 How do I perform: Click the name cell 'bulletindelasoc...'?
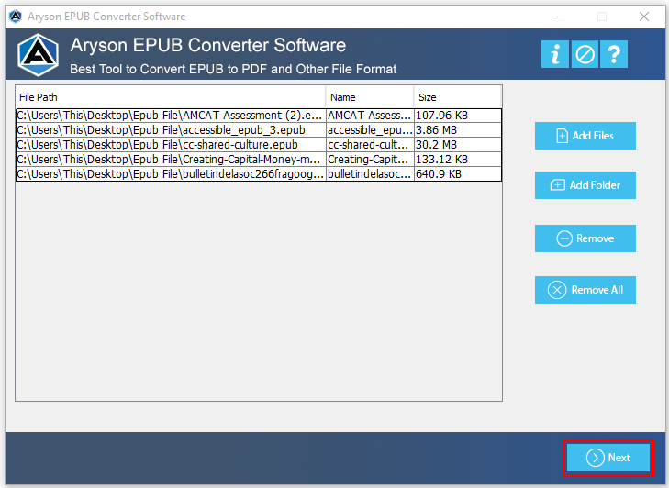tap(370, 174)
